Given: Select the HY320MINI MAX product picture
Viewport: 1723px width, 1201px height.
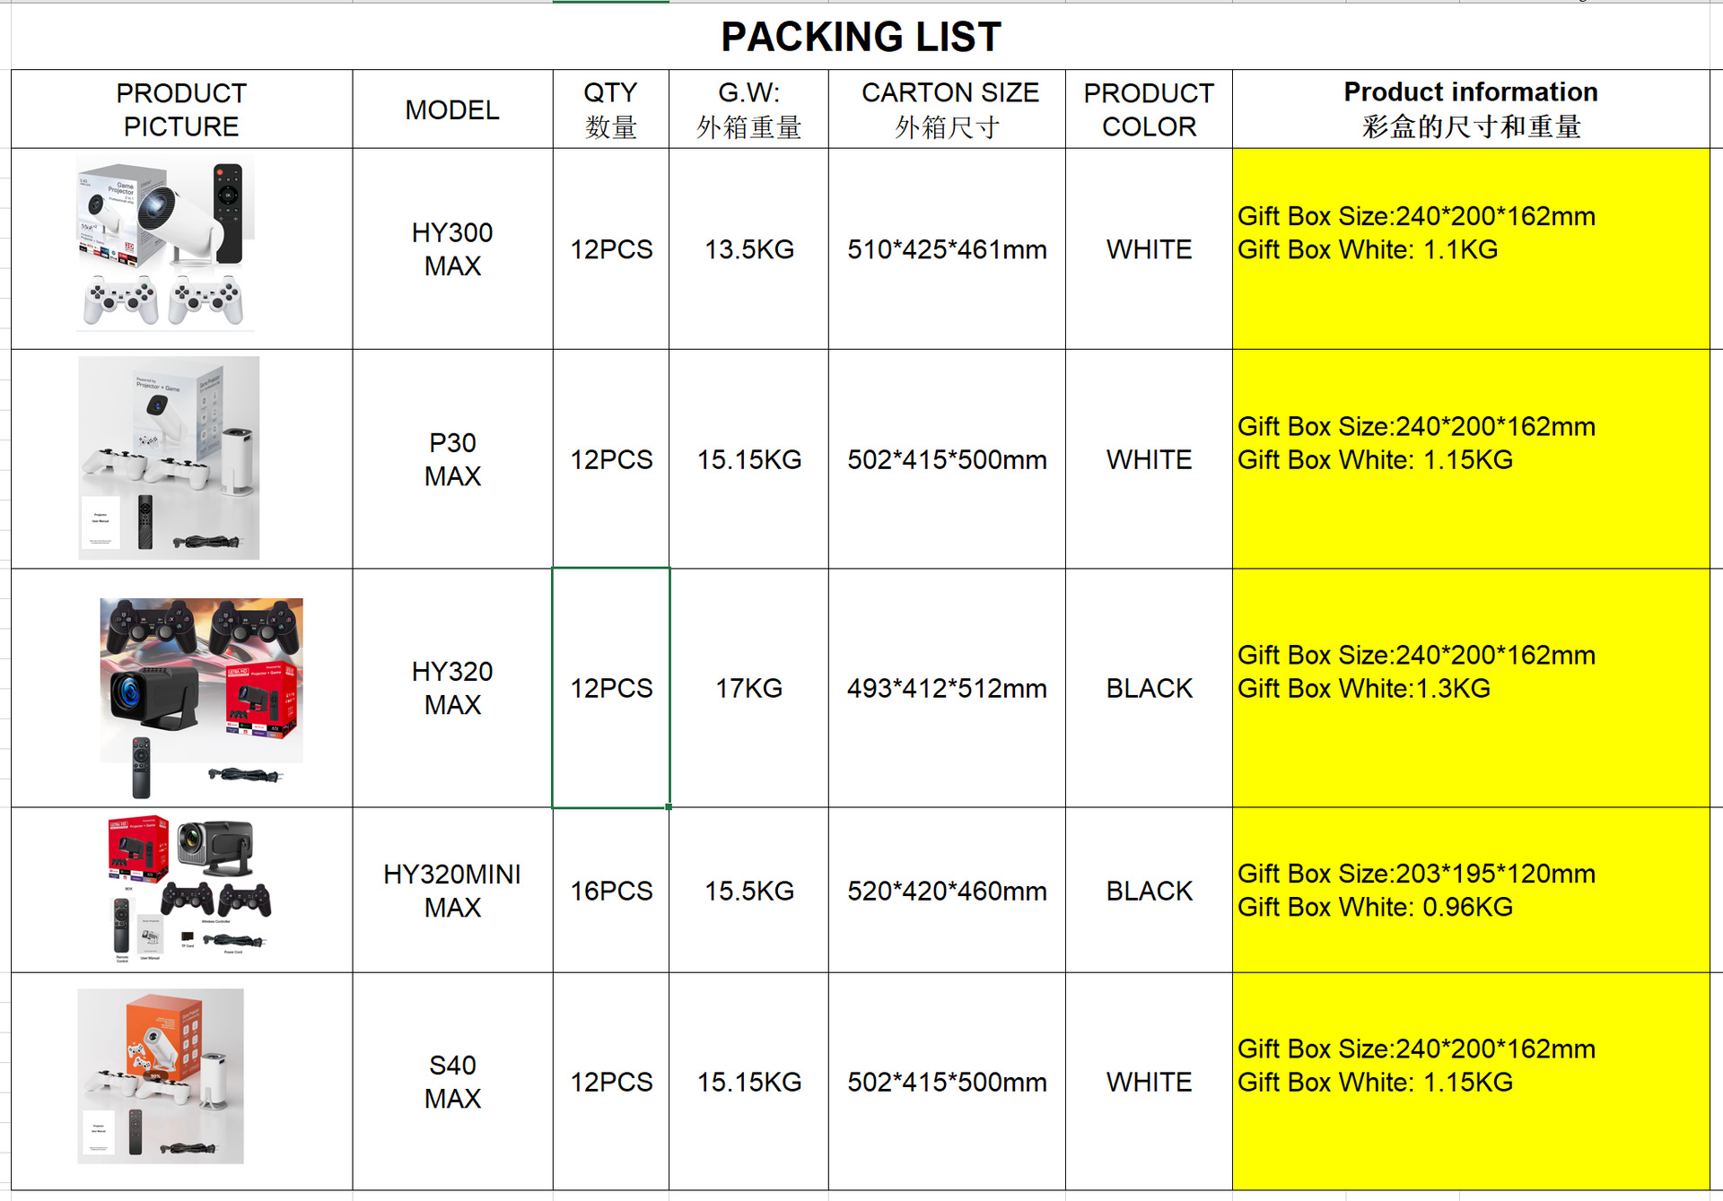Looking at the screenshot, I should point(188,888).
